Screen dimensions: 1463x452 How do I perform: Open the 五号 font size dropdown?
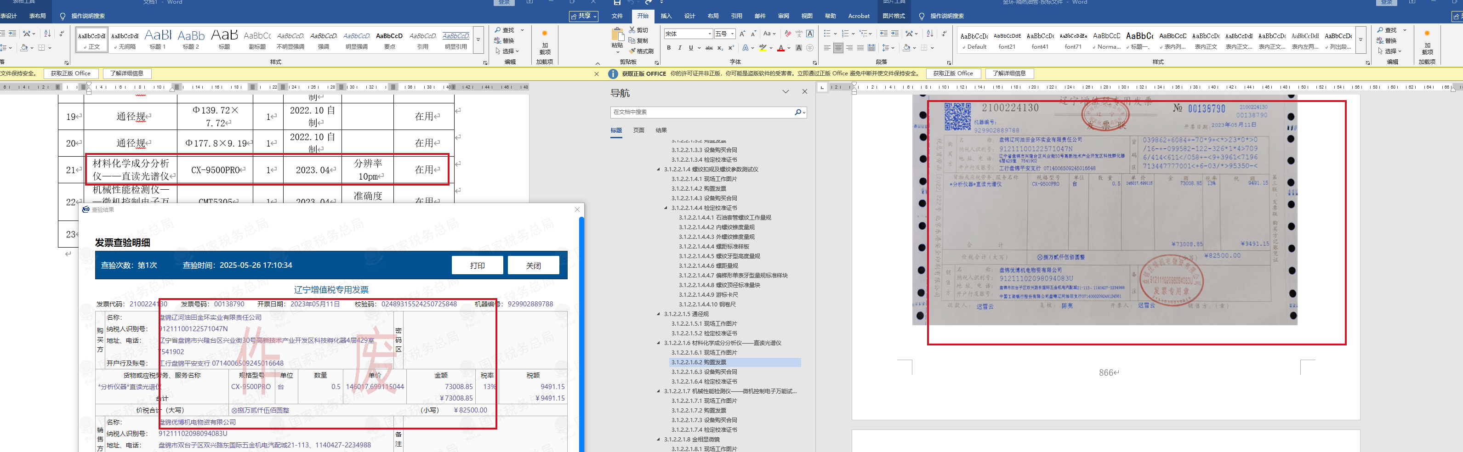[733, 34]
